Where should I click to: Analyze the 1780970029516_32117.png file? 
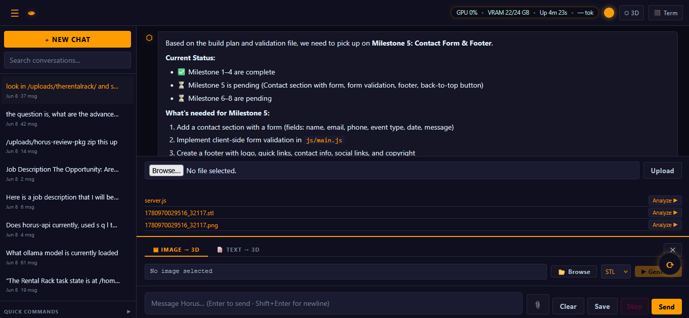[665, 225]
